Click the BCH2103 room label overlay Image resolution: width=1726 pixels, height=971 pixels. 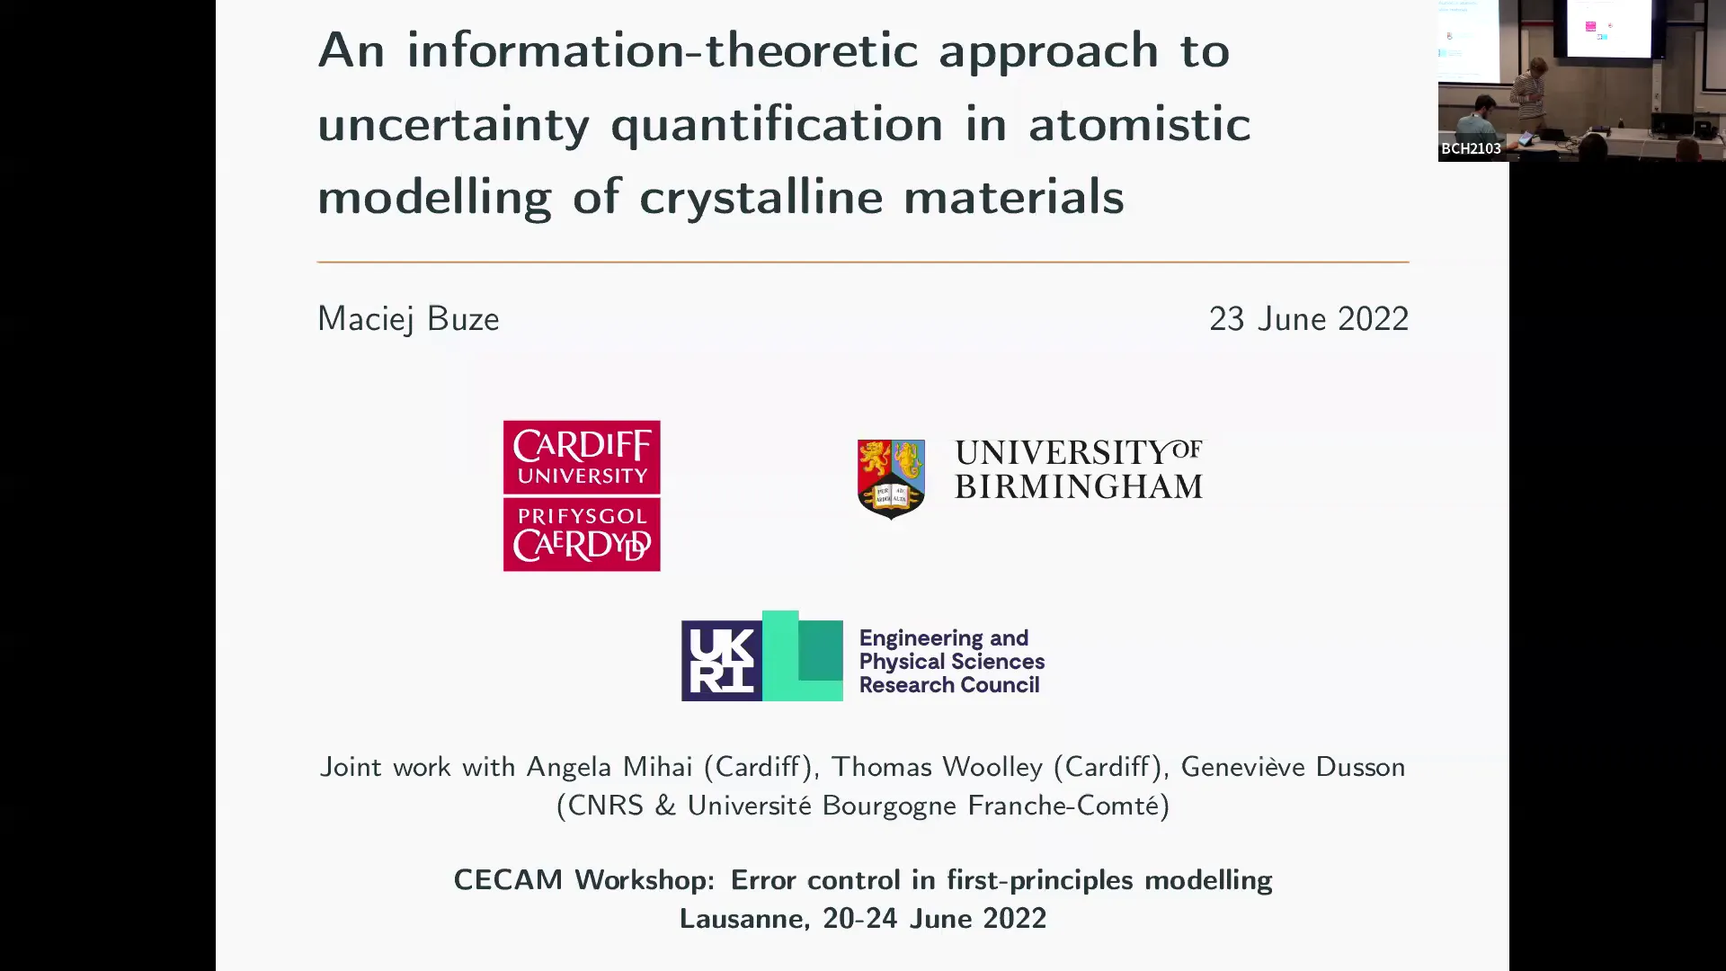(1471, 148)
